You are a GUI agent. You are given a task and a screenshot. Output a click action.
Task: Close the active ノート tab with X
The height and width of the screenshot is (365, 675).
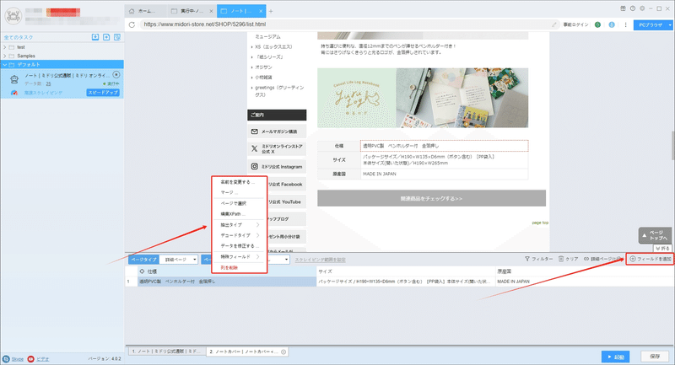(x=261, y=11)
